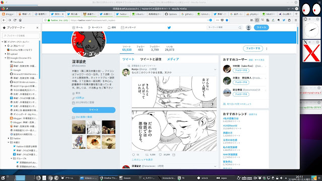Screen dimensions: 322x181
Task: Open the メッセージ navigation item
Action: click(128, 28)
